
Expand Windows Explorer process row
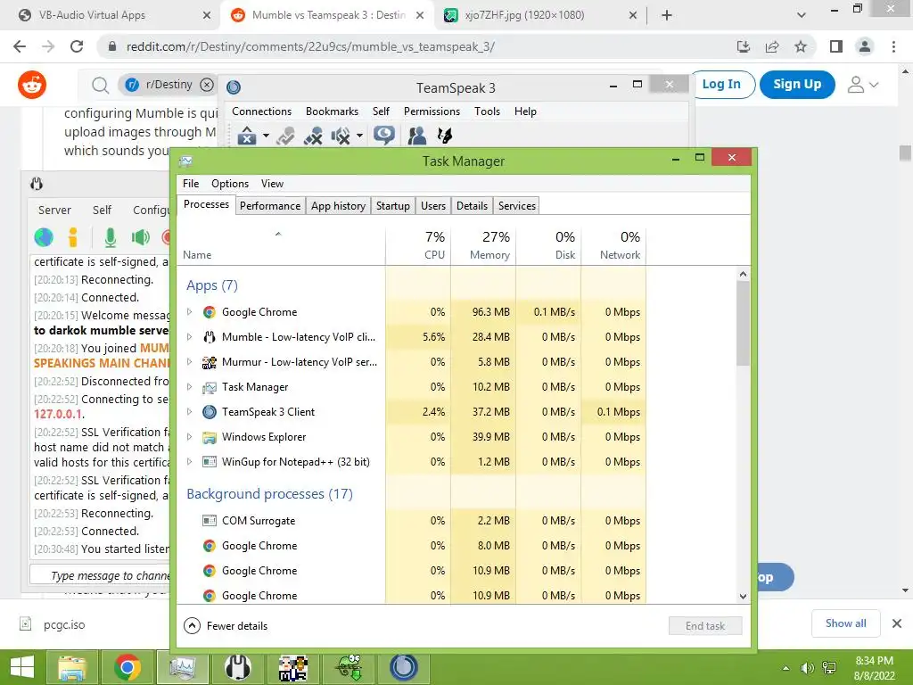[x=189, y=437]
